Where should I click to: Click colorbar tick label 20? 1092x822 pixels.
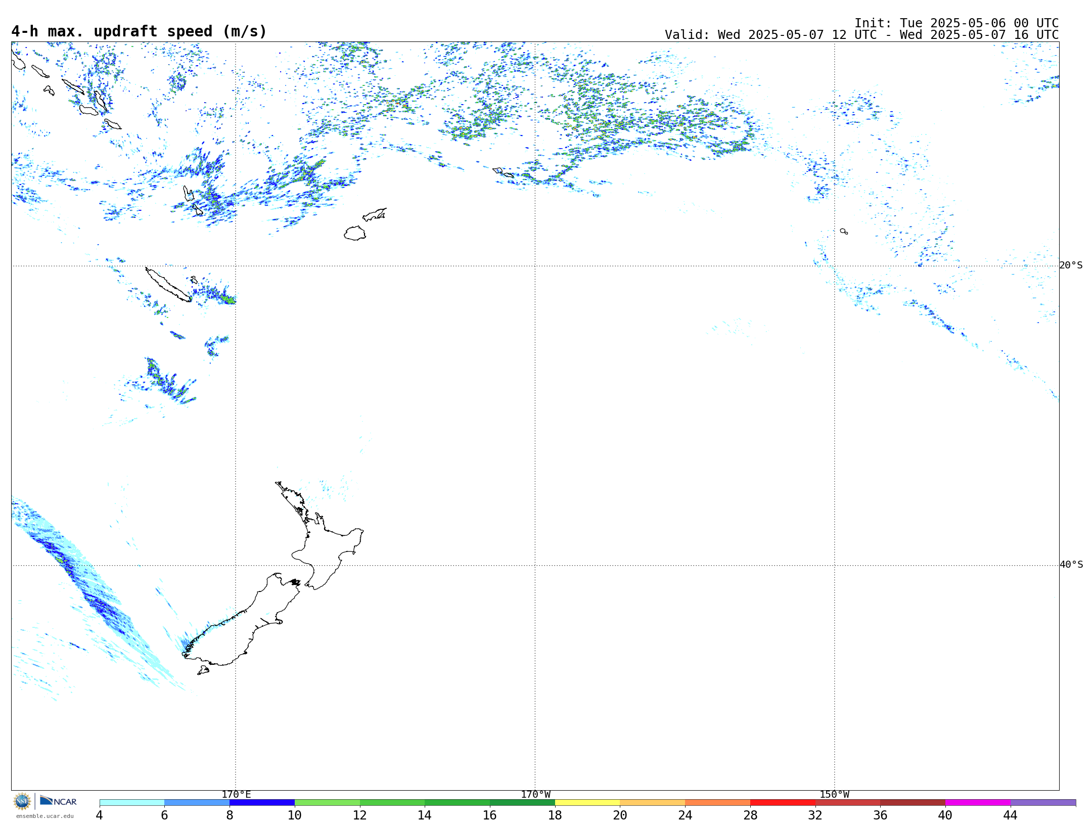point(620,815)
